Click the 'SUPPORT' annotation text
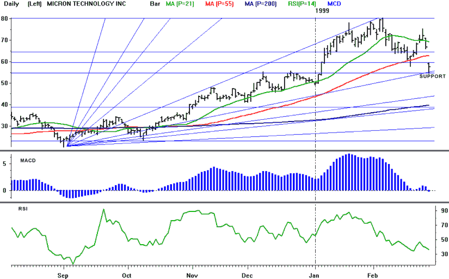Screen dimensions: 449x279 (432, 76)
